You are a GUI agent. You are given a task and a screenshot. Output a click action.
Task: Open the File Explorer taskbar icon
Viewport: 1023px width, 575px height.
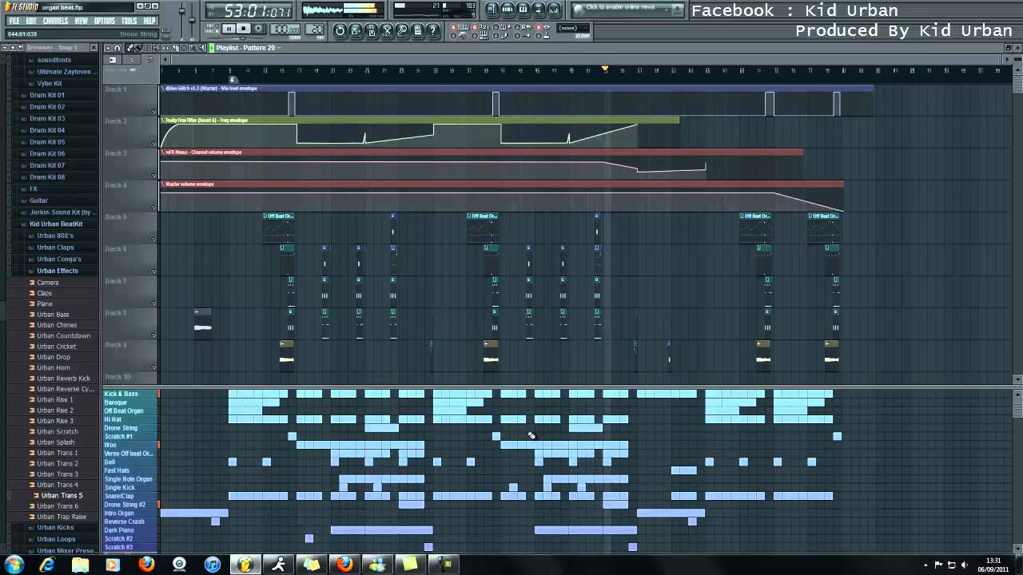81,565
